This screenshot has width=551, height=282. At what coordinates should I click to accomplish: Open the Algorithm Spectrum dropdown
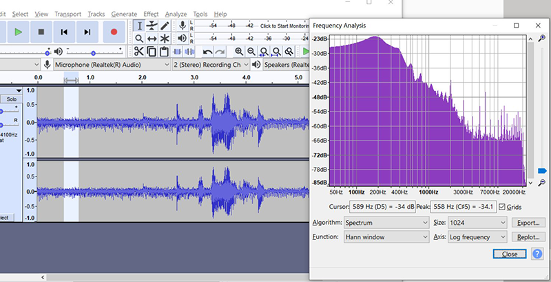coord(386,223)
